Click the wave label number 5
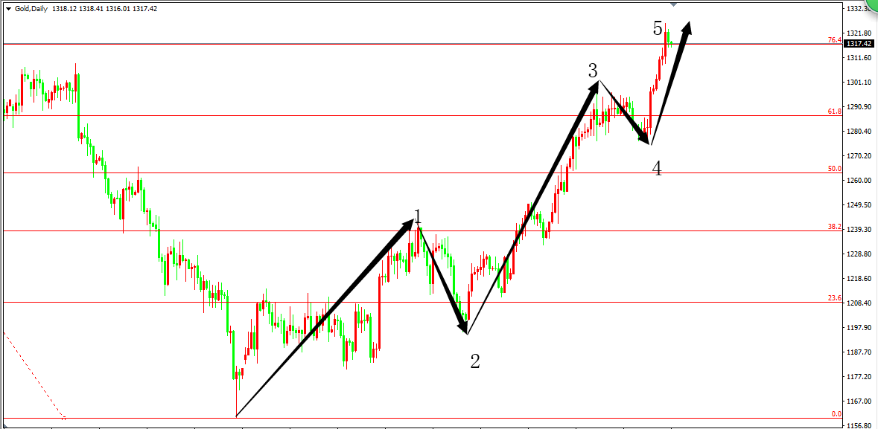878x429 pixels. point(658,29)
